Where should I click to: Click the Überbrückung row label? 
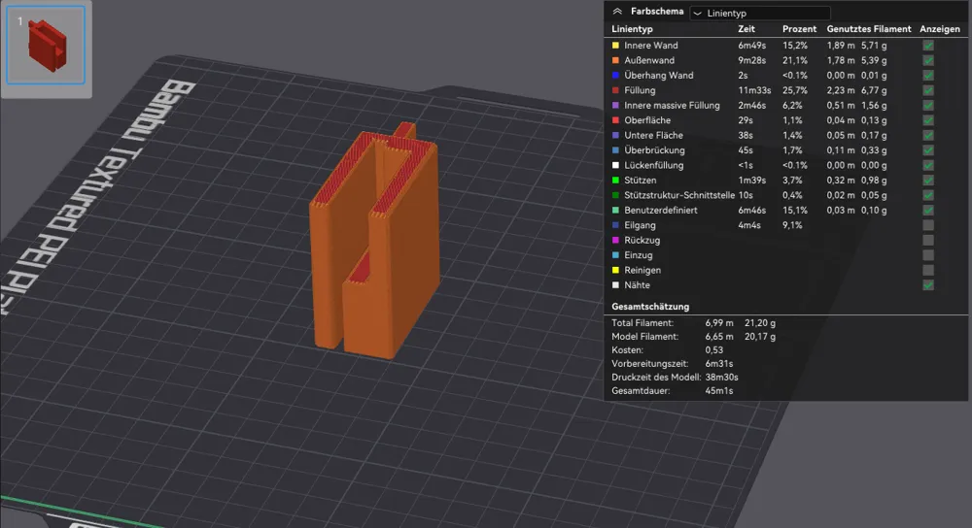point(653,150)
